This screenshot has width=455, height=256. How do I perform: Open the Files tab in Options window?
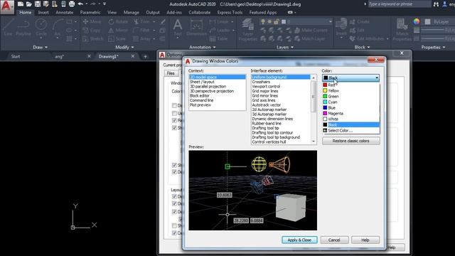pos(171,73)
